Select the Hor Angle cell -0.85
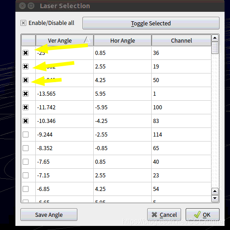This screenshot has height=230, width=230. [123, 148]
